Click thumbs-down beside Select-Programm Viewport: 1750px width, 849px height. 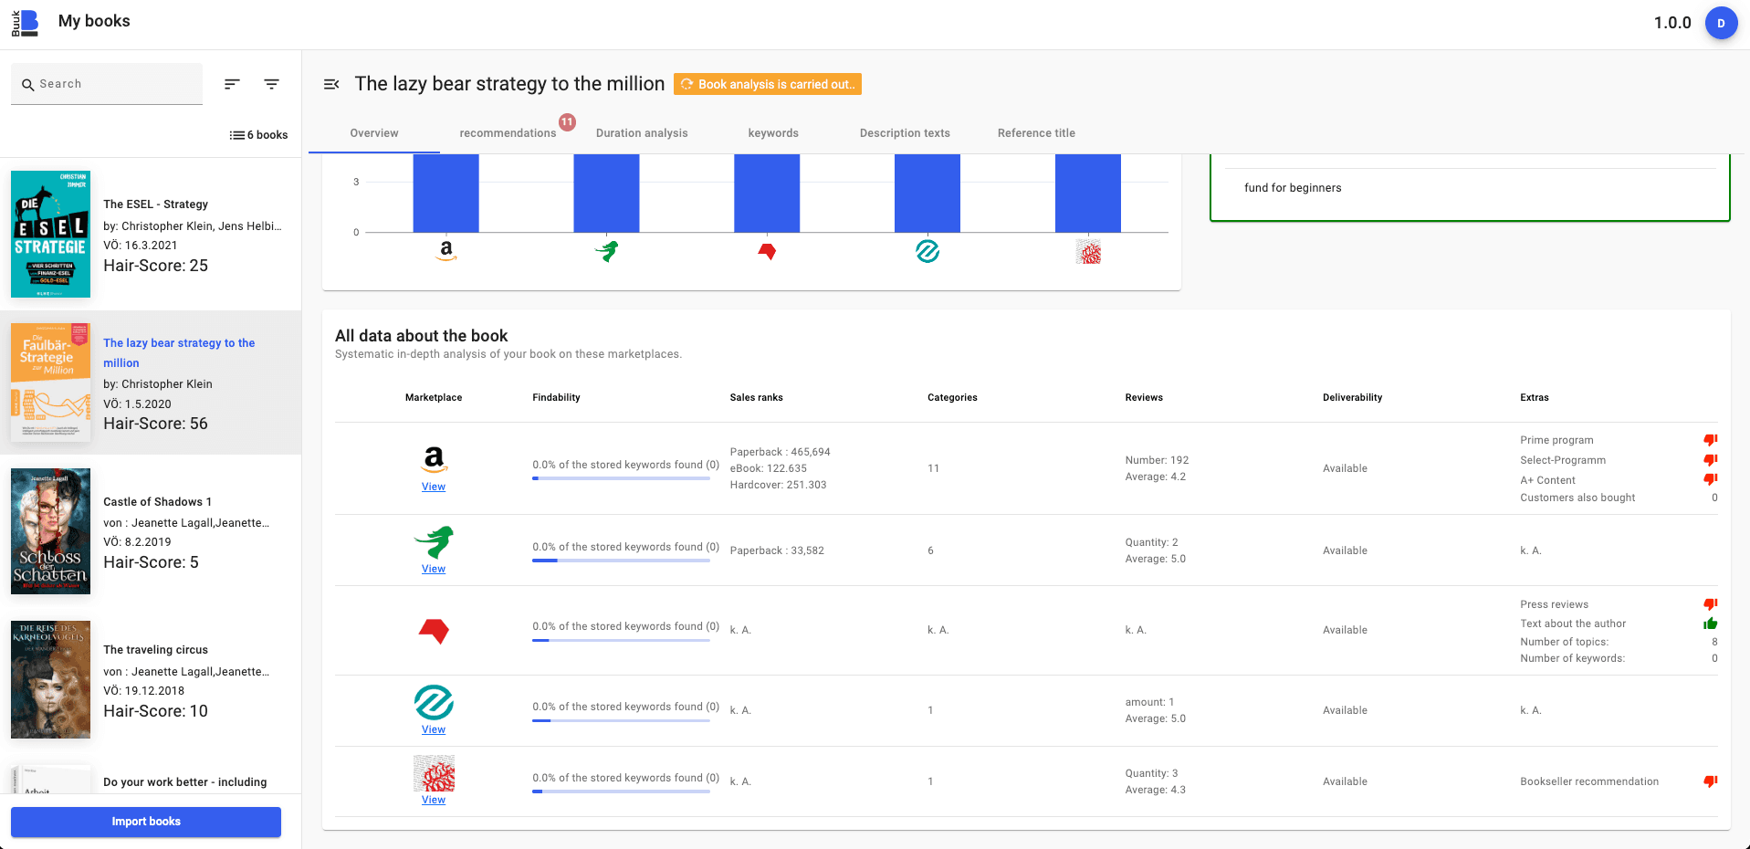[1710, 460]
